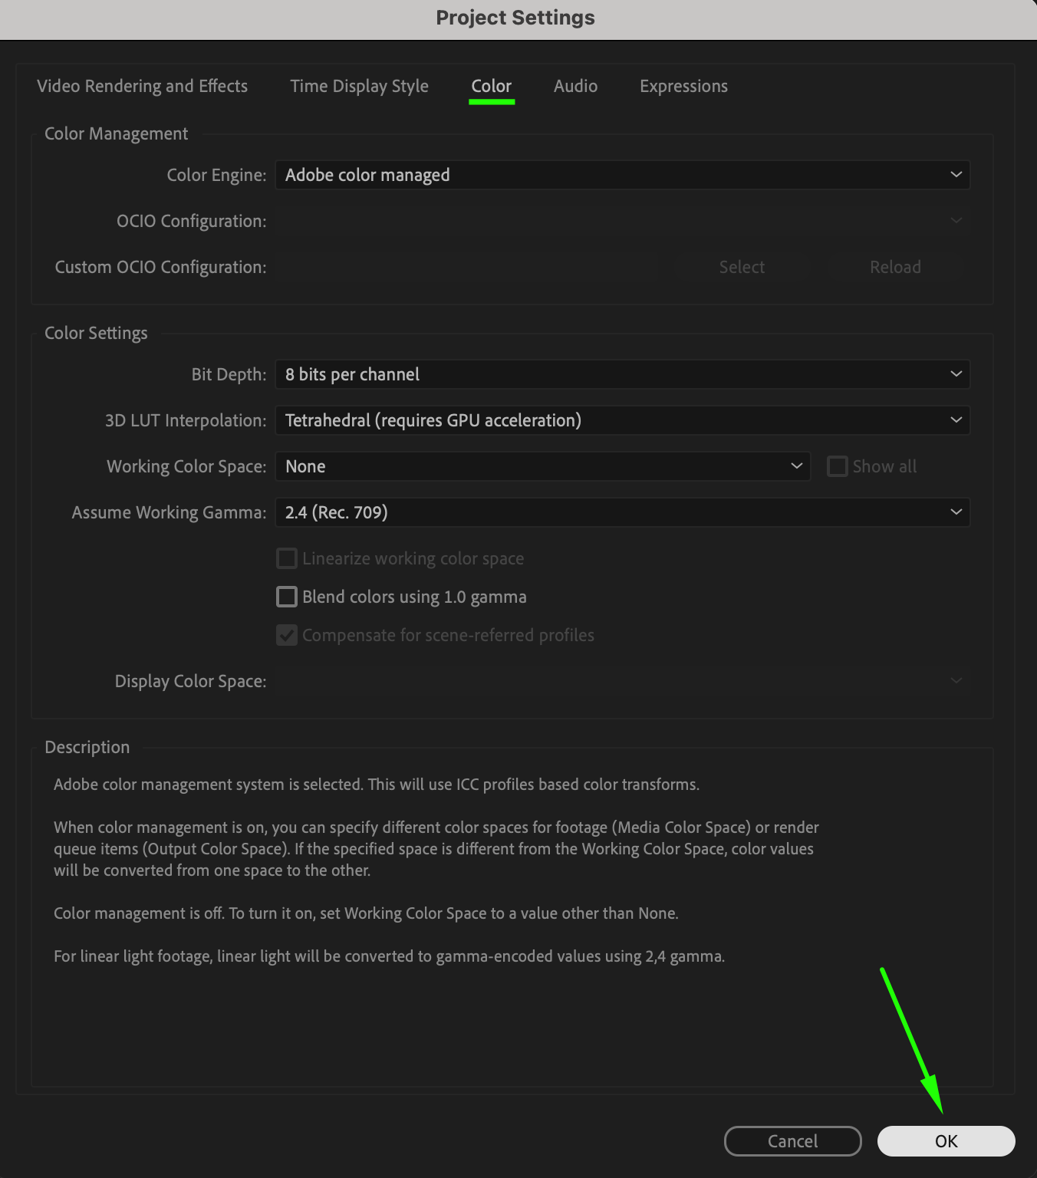Select the Color tab
This screenshot has height=1178, width=1037.
pos(492,86)
